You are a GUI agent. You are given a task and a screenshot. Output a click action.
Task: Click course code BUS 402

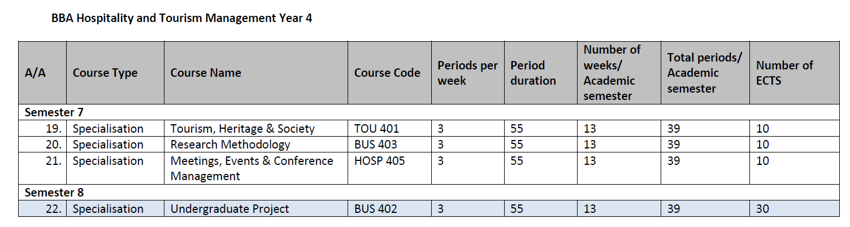tap(375, 209)
